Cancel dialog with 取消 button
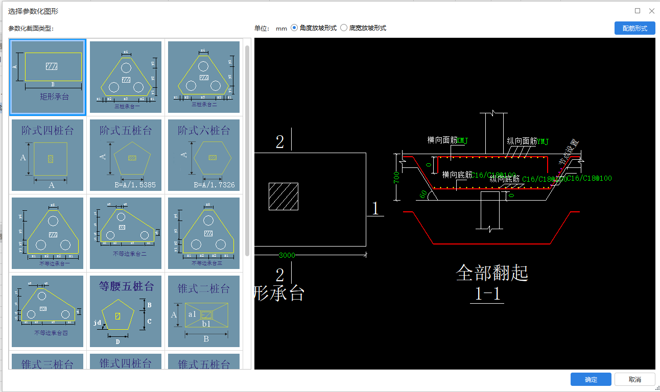 pos(635,379)
